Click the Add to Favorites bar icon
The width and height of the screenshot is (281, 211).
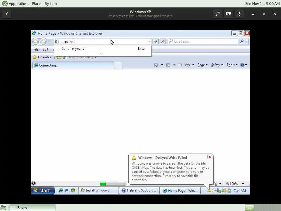tap(59, 57)
